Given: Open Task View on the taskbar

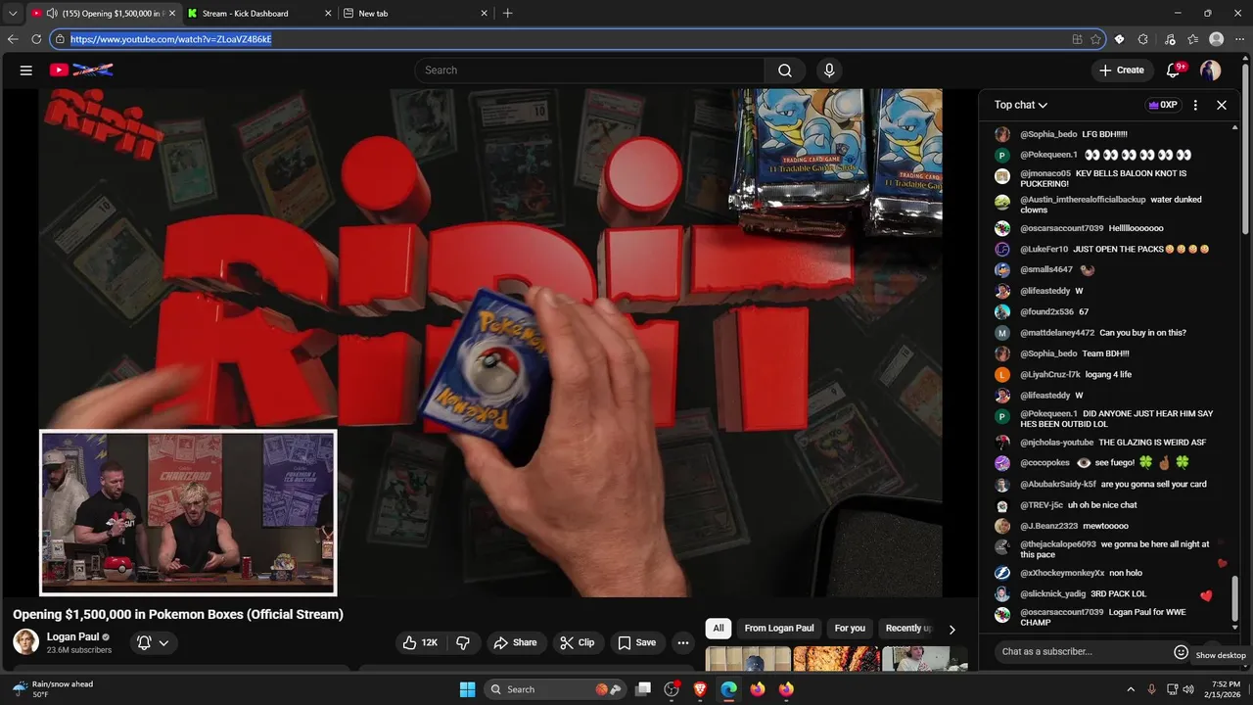Looking at the screenshot, I should (x=643, y=689).
